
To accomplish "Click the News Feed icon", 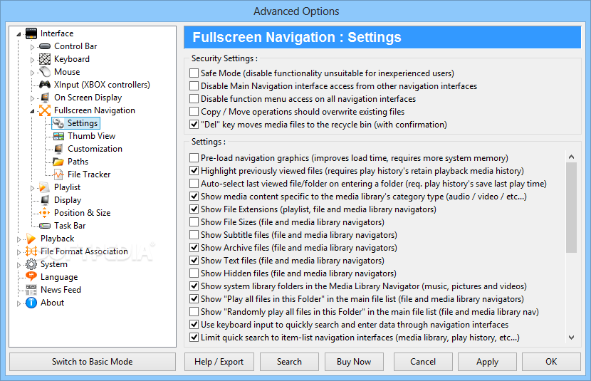I will [x=31, y=290].
